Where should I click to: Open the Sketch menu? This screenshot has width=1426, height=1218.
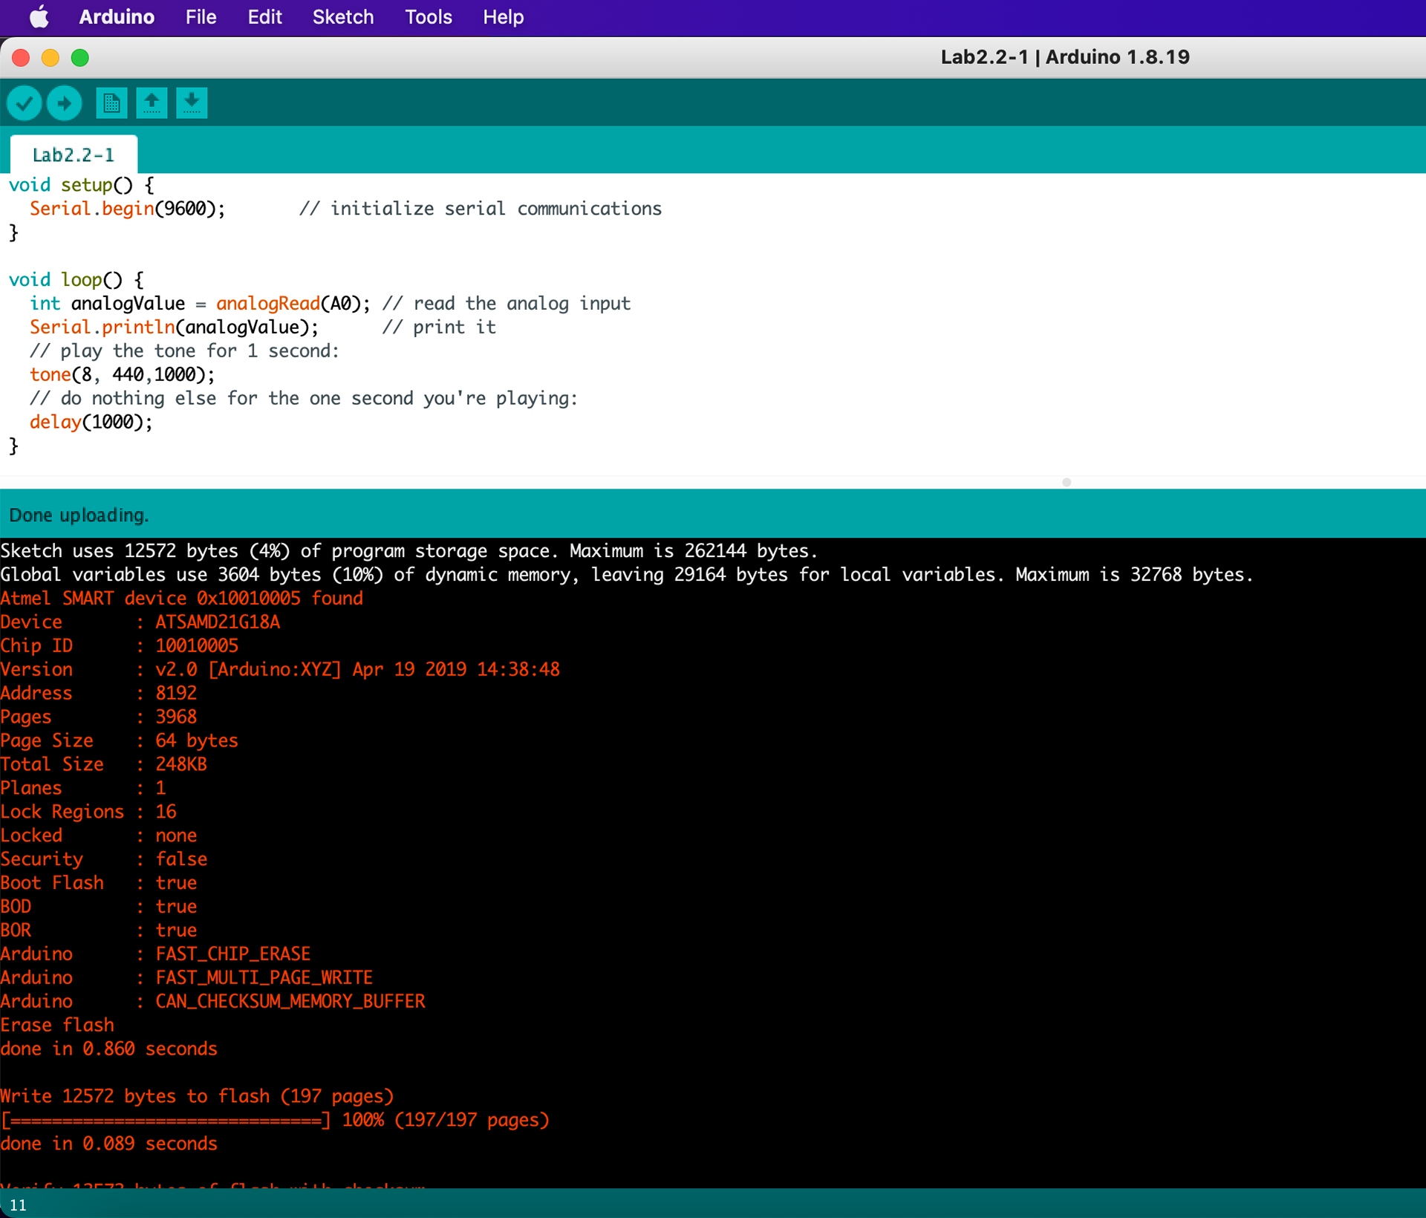pos(342,16)
